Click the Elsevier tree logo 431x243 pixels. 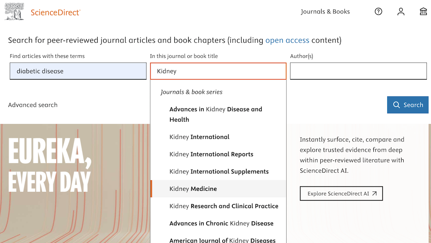pos(14,11)
